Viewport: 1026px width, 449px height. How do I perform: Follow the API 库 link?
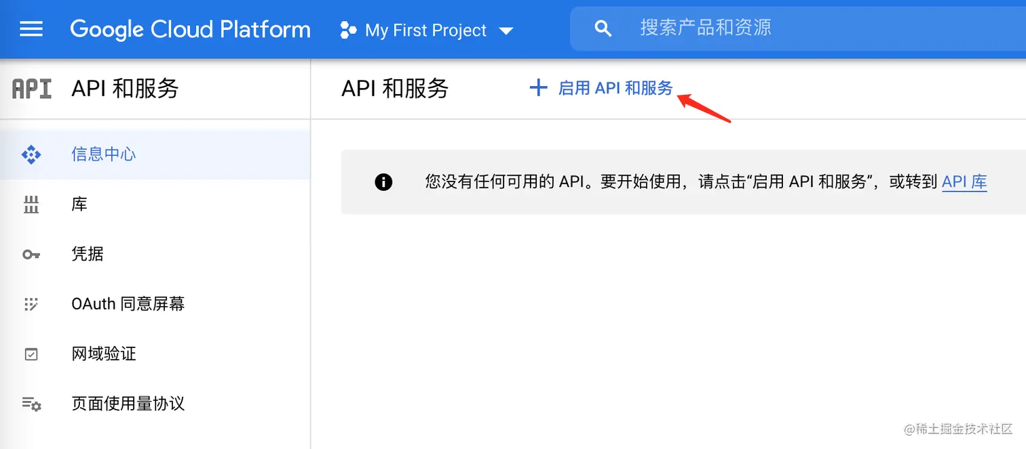pyautogui.click(x=964, y=181)
